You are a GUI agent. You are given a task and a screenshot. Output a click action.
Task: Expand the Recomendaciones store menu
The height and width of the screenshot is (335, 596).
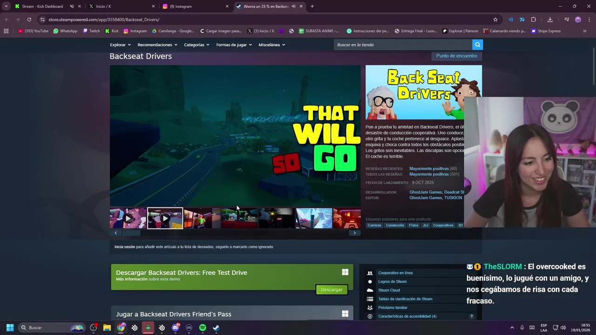click(157, 45)
